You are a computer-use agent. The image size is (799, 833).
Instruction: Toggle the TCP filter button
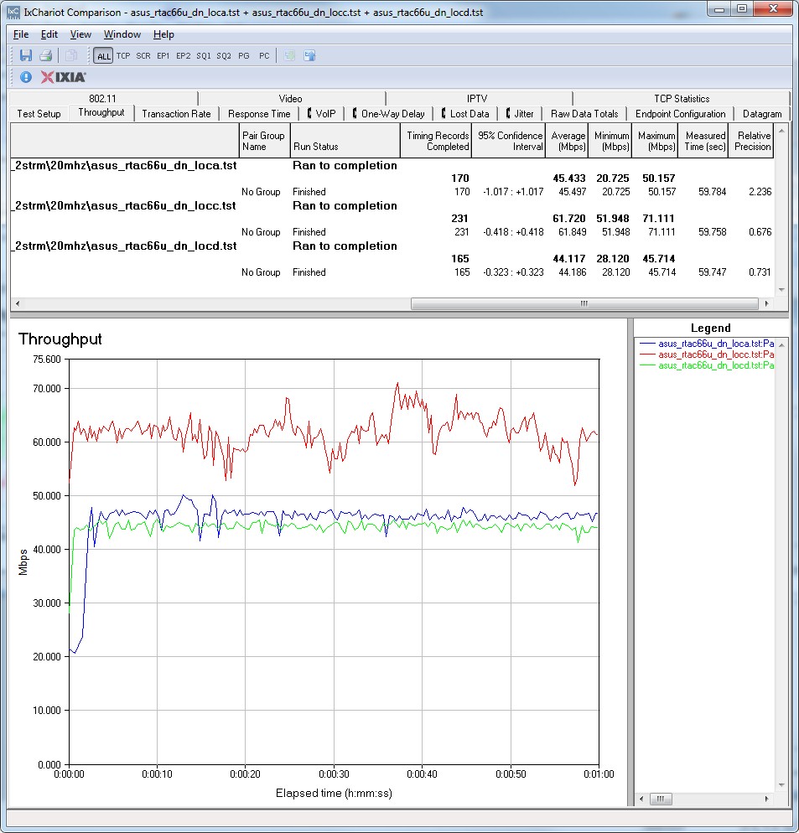[123, 56]
